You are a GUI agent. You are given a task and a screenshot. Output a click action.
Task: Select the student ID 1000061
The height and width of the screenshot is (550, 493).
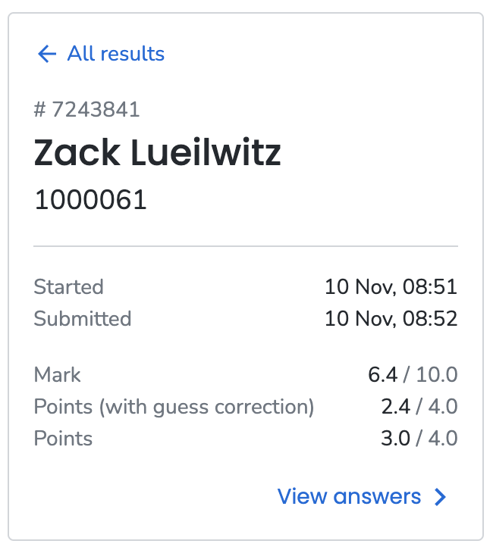pyautogui.click(x=90, y=199)
